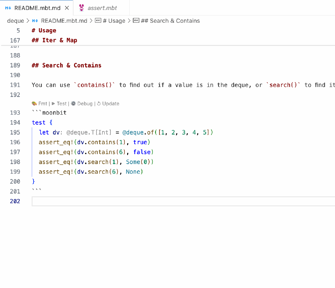Jump to sticky header ## Iter & Map

pyautogui.click(x=55, y=40)
